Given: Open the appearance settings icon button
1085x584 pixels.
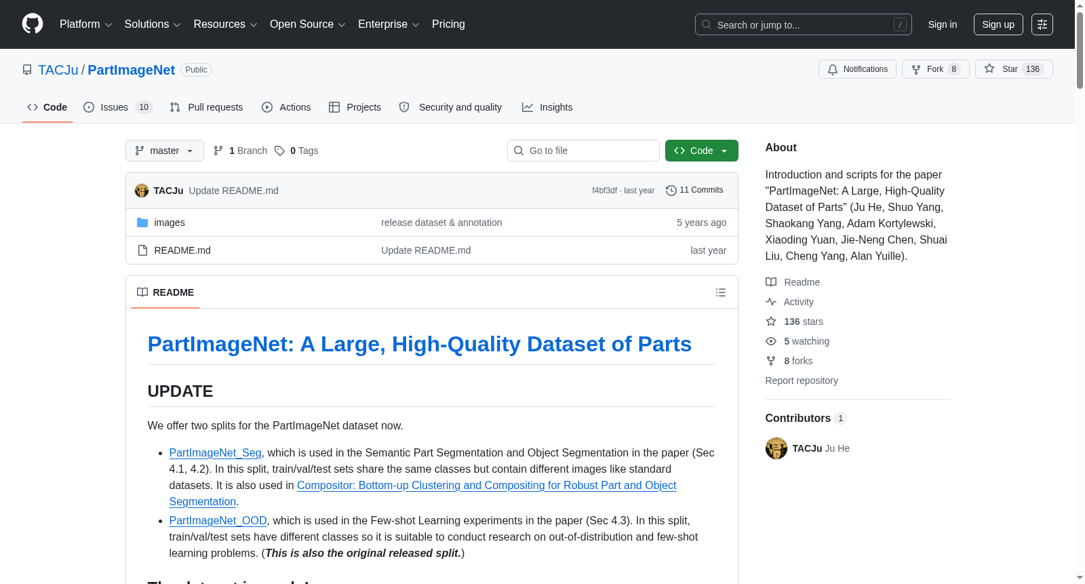Looking at the screenshot, I should coord(1042,24).
